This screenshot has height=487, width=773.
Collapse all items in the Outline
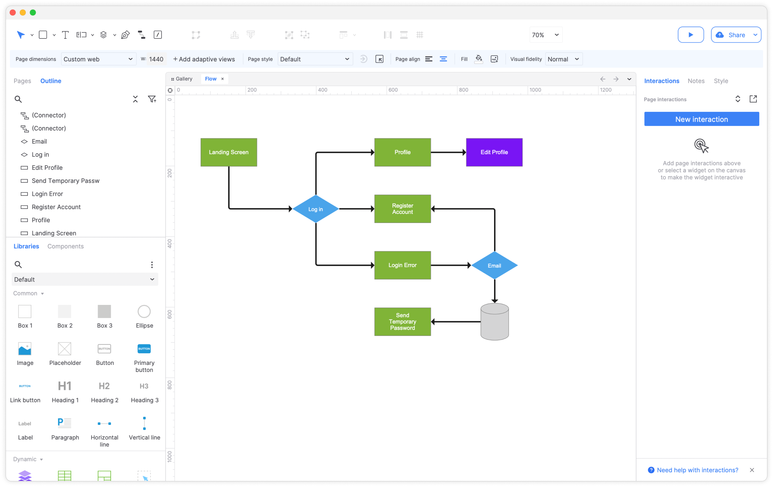click(x=135, y=99)
